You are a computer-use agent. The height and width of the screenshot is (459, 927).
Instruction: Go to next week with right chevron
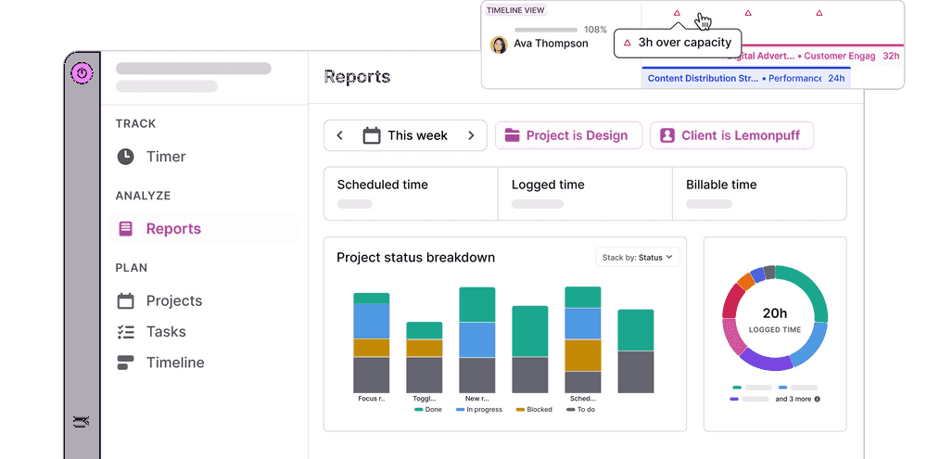coord(471,135)
